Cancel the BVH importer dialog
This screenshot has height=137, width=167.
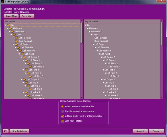tap(156, 131)
